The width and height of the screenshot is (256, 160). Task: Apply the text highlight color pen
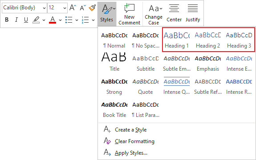pos(36,20)
